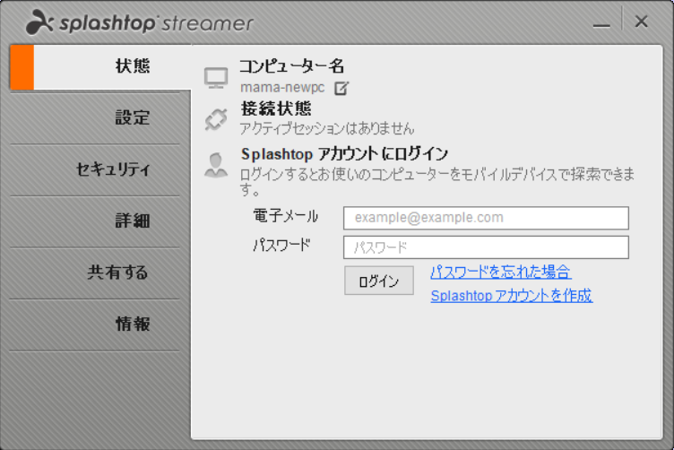Click the アクティブセッションはありません status text
The height and width of the screenshot is (450, 674).
pyautogui.click(x=326, y=128)
